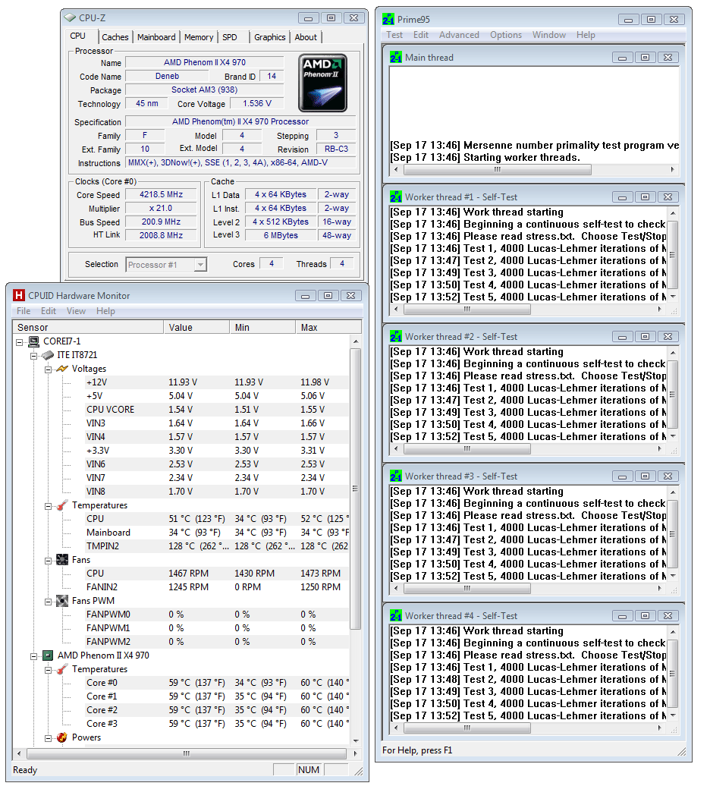The image size is (710, 786).
Task: Open the Memory tab in CPU-Z
Action: click(x=199, y=37)
